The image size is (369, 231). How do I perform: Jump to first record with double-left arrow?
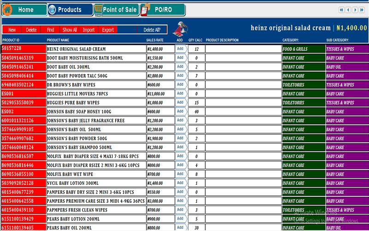point(342,10)
